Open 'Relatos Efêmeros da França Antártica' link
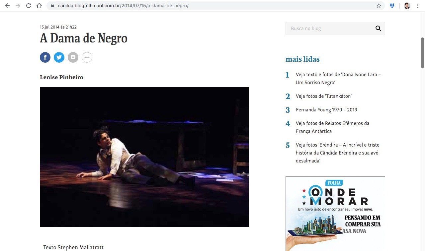Screen dimensions: 425x251 [332, 127]
